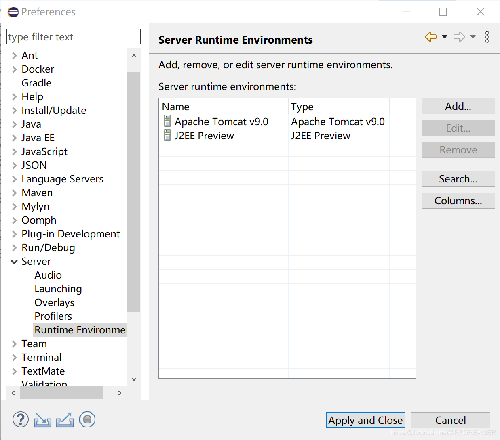
Task: Select Language Servers category
Action: point(62,179)
